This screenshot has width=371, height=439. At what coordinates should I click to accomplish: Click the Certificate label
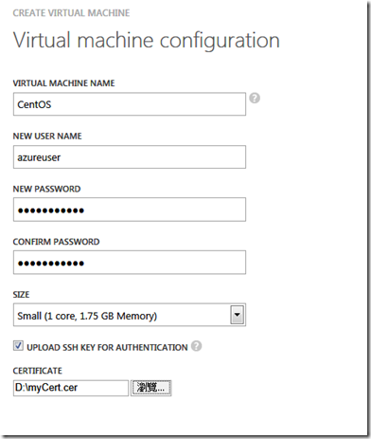[38, 371]
